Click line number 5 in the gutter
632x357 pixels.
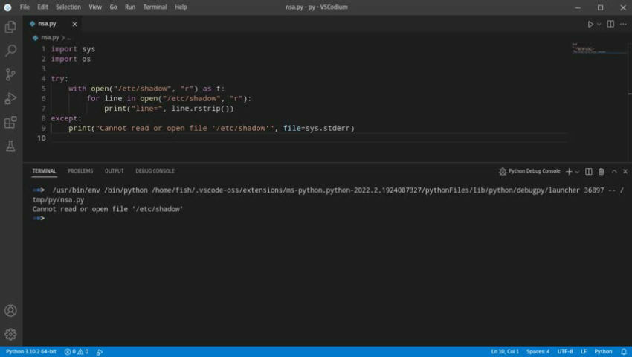pyautogui.click(x=44, y=89)
